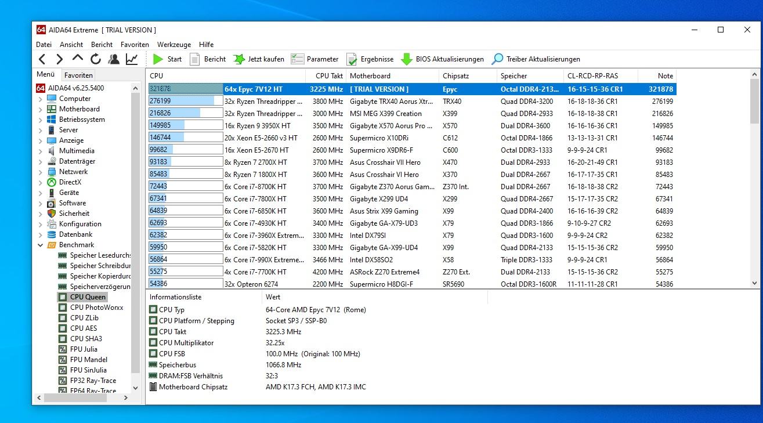Click BIOS Aktualisierungen in the toolbar
Image resolution: width=763 pixels, height=423 pixels.
point(442,59)
